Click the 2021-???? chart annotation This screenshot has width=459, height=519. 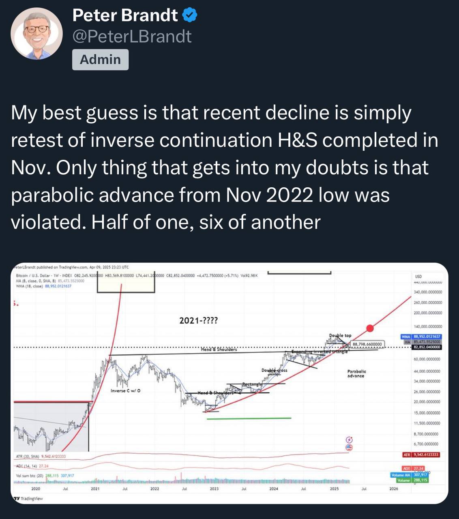click(x=198, y=321)
